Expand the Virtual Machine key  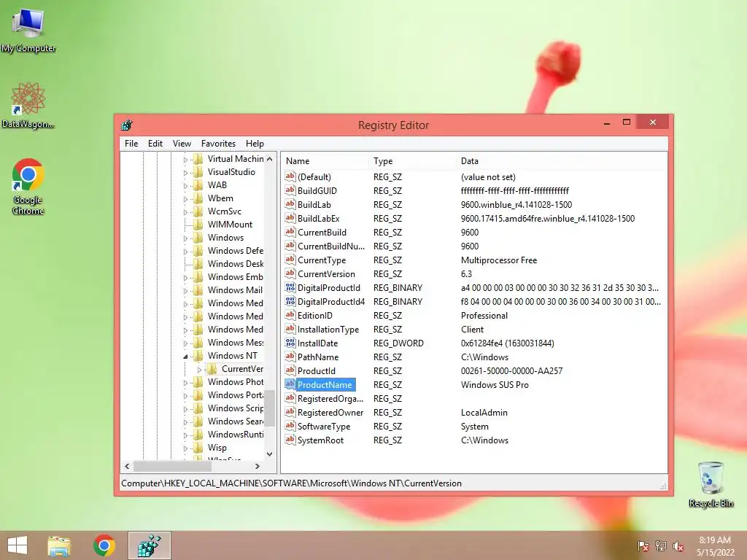[185, 160]
